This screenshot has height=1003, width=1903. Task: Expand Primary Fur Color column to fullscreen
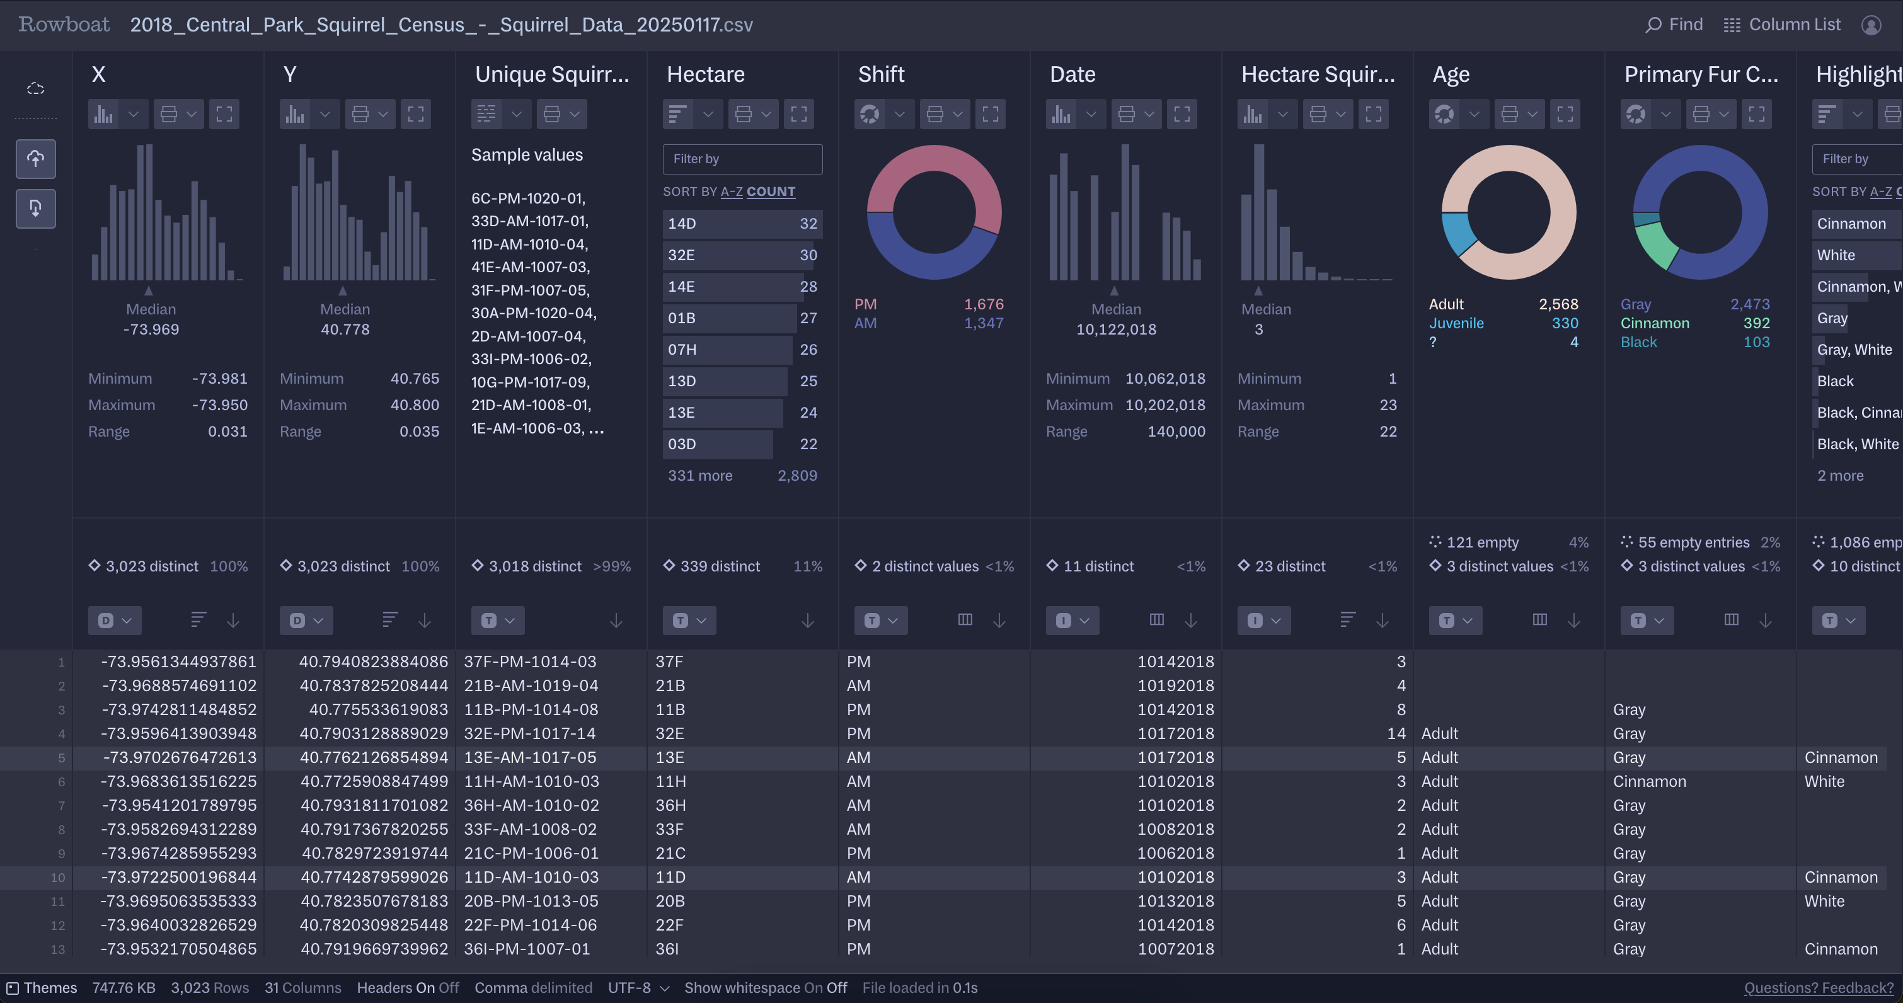pyautogui.click(x=1757, y=115)
